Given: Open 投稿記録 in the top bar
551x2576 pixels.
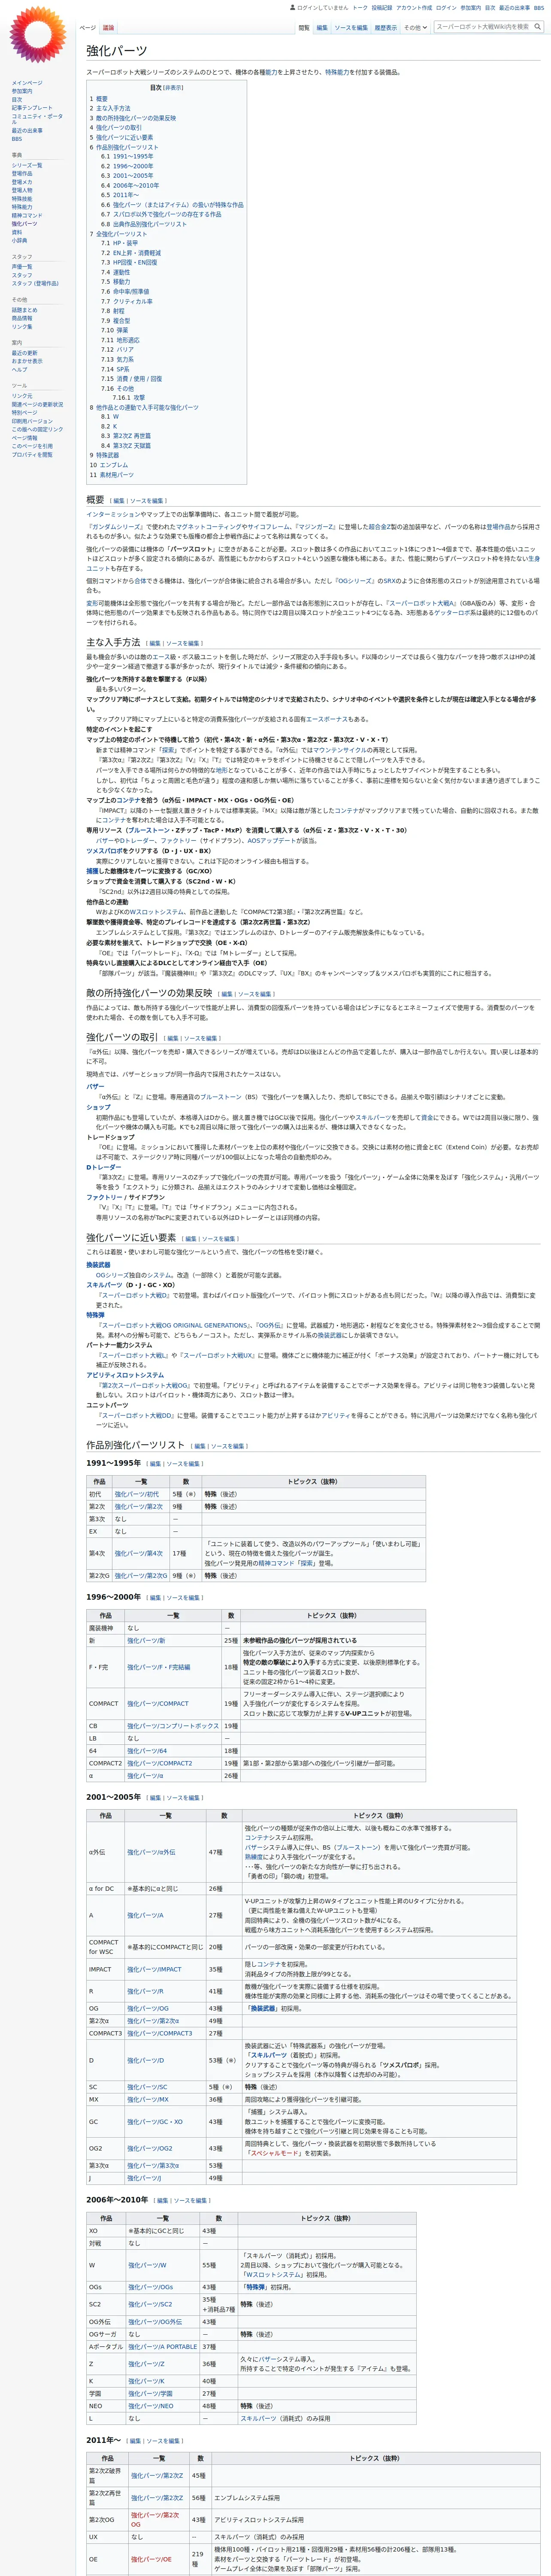Looking at the screenshot, I should 382,8.
